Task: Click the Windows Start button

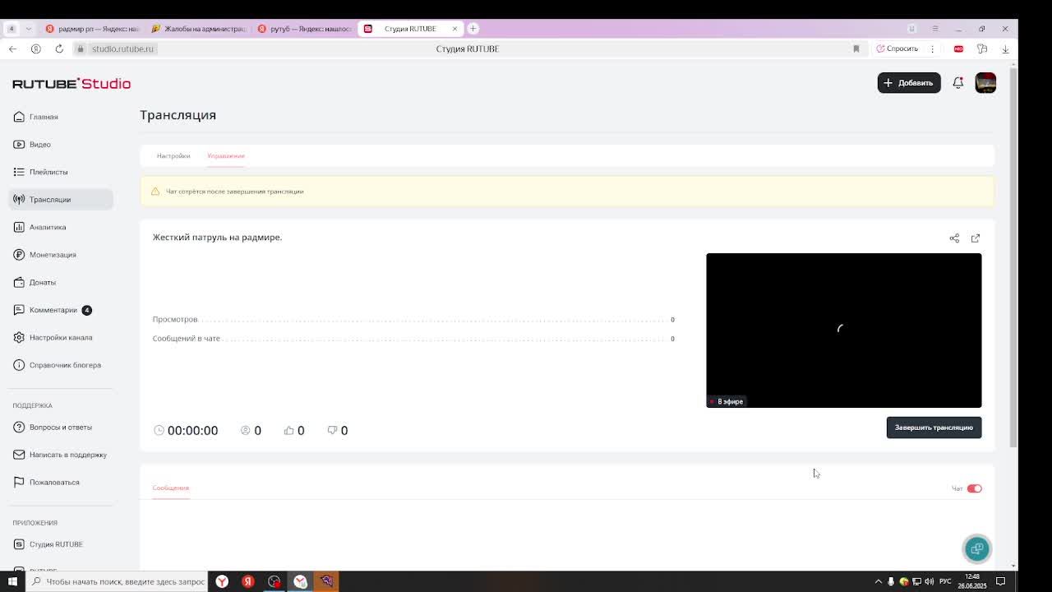Action: coord(12,581)
